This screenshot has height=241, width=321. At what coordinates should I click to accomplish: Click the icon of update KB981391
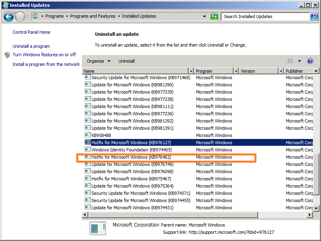(88, 128)
